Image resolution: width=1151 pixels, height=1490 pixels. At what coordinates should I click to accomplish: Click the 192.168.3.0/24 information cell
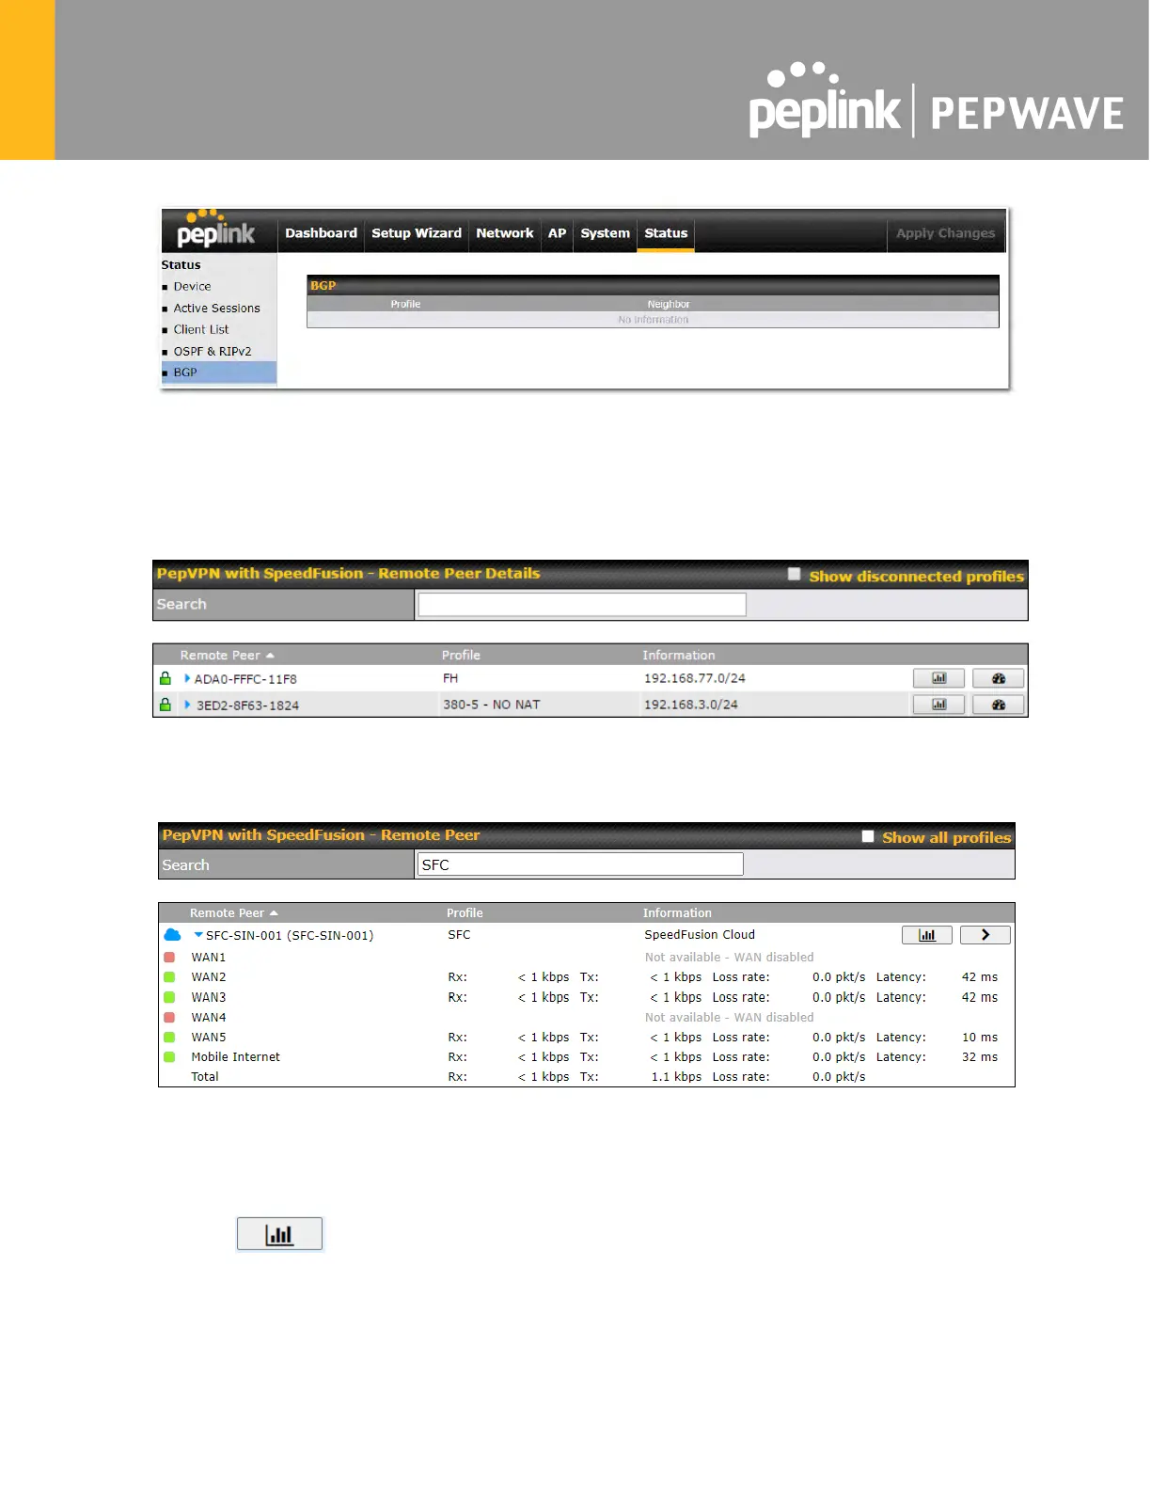[x=690, y=705]
